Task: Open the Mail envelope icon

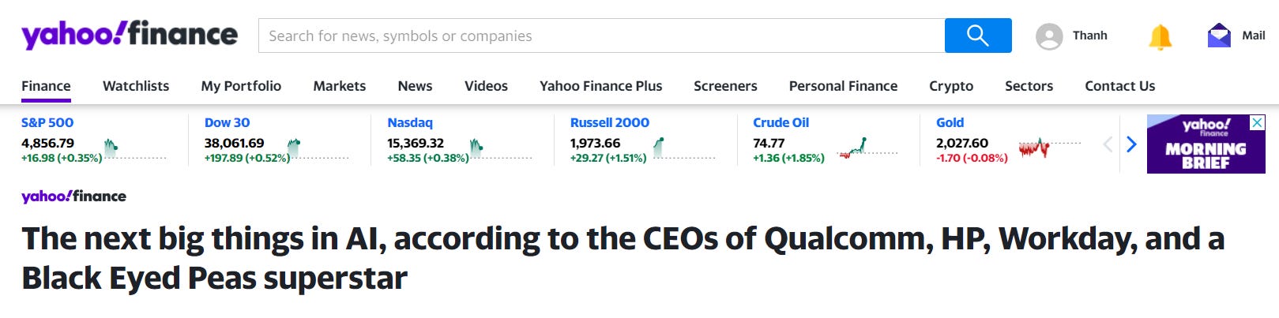Action: pos(1219,36)
